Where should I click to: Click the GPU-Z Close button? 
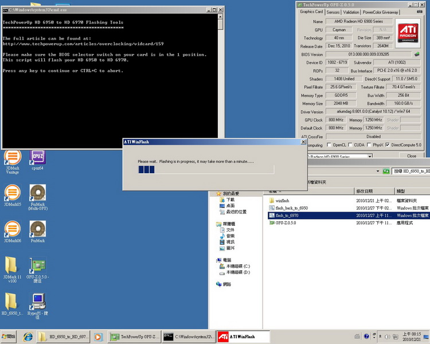tap(411, 156)
